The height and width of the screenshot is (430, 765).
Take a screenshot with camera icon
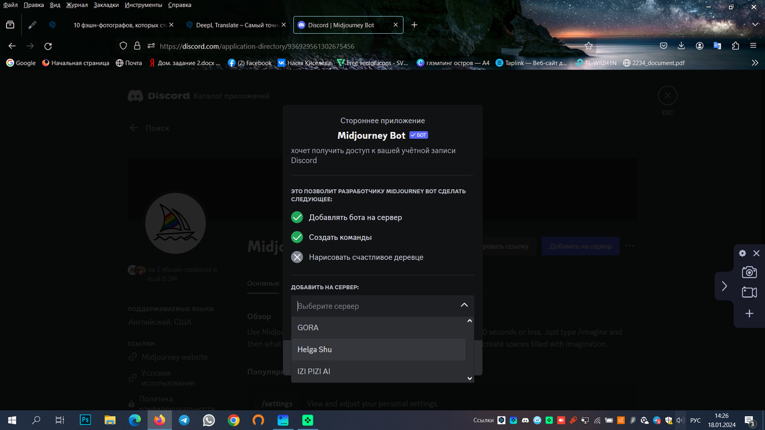[749, 272]
